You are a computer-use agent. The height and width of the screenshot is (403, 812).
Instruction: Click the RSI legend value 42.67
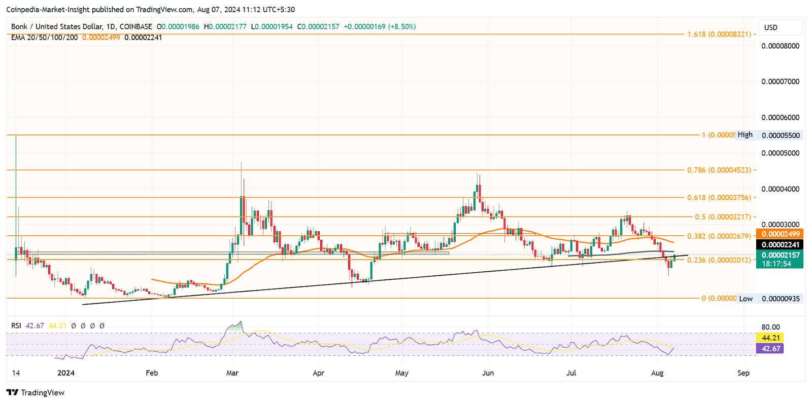tap(35, 325)
